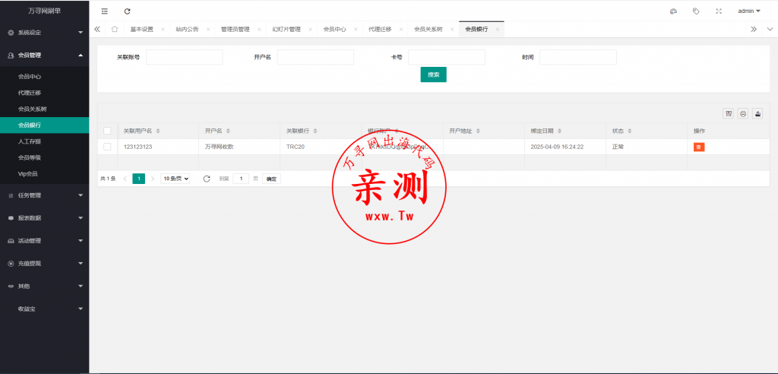Go to the home tab icon
Image resolution: width=778 pixels, height=374 pixels.
tap(115, 30)
